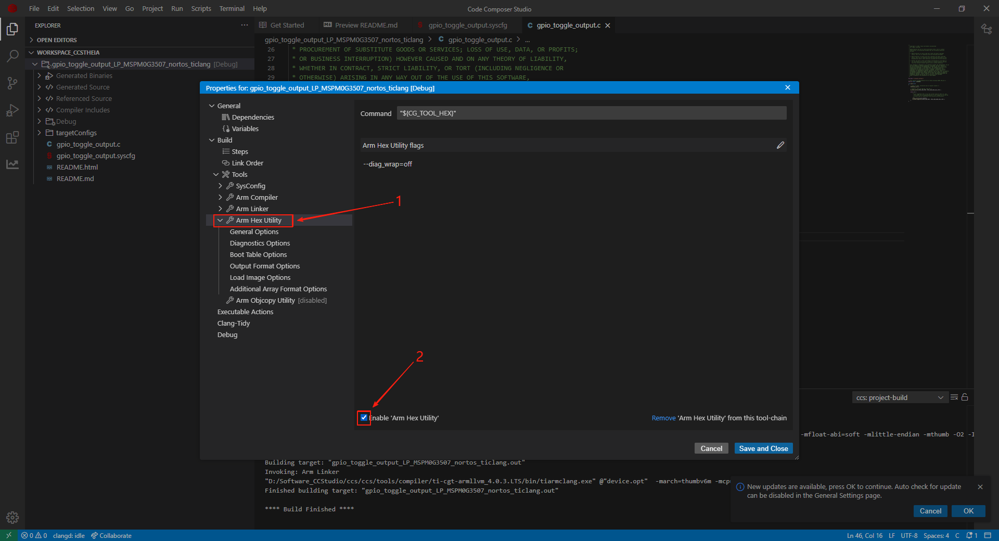Dismiss the update notification with X
This screenshot has width=999, height=541.
(980, 487)
